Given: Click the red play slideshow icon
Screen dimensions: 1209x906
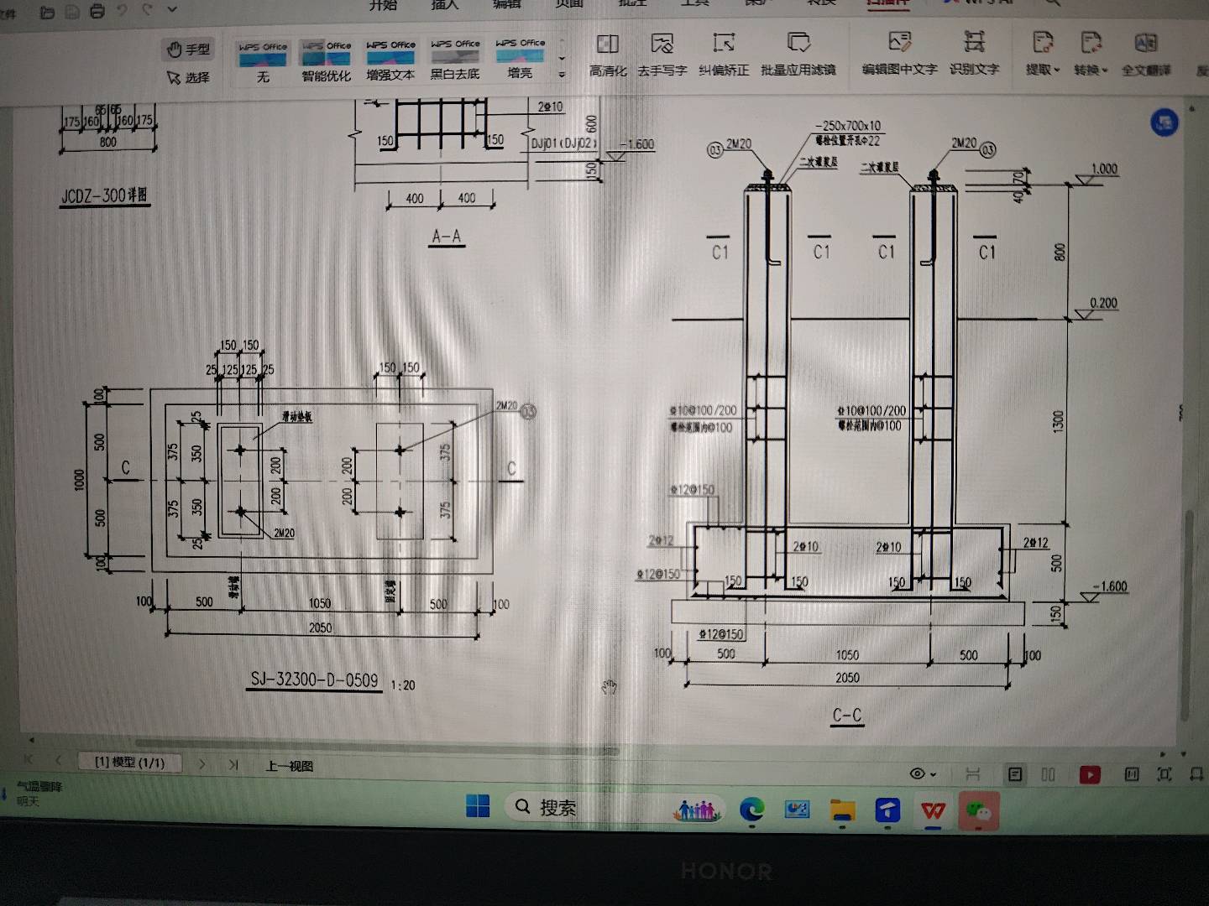Looking at the screenshot, I should (1090, 774).
